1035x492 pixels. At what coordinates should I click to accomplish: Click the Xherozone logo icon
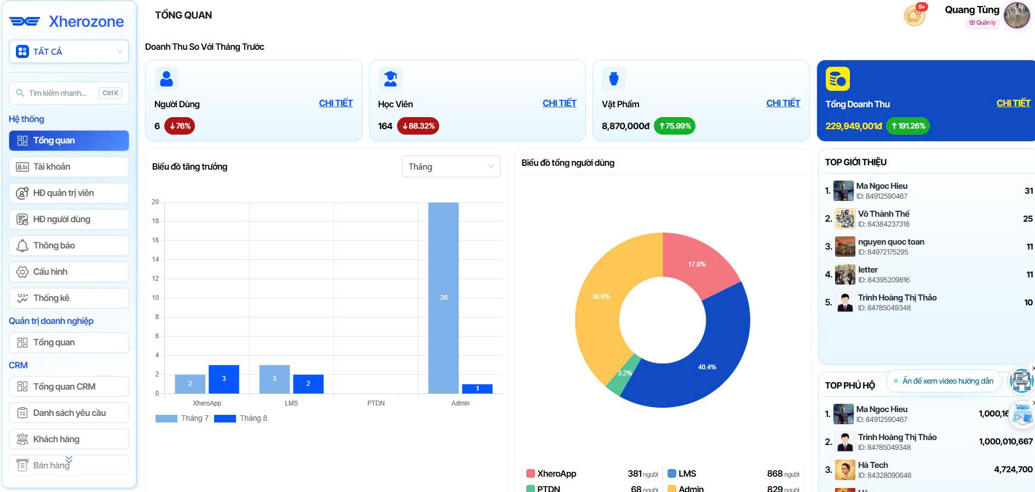tap(25, 21)
